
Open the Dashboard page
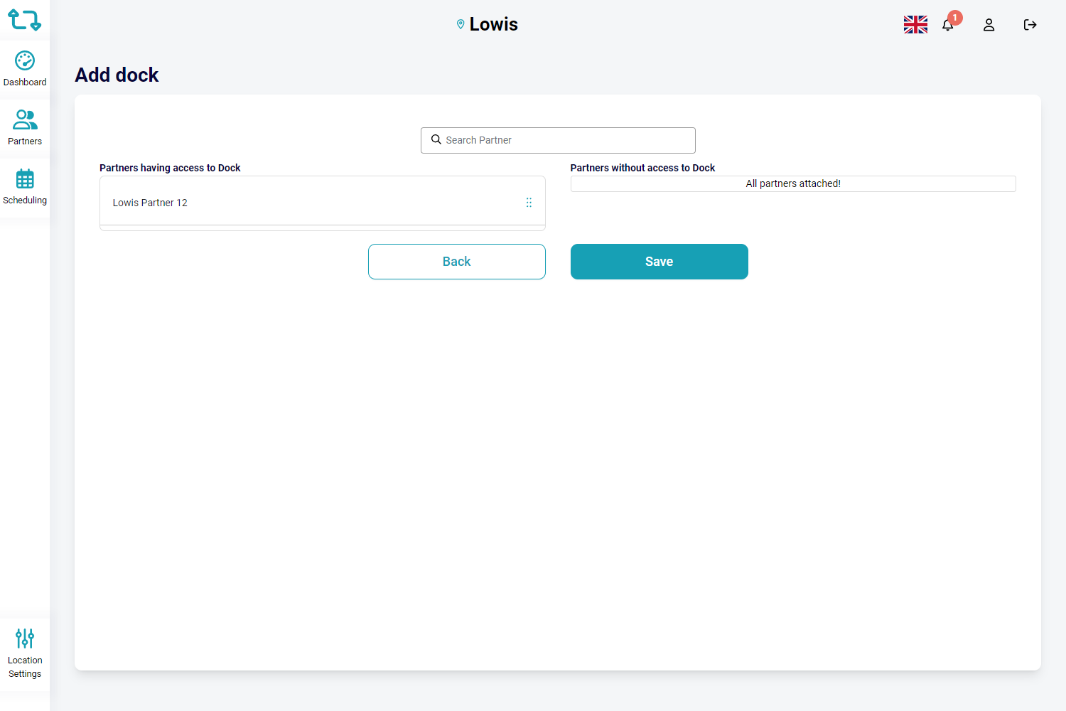[25, 69]
